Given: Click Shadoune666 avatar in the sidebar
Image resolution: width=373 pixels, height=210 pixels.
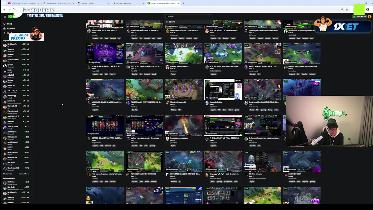Looking at the screenshot, I should tap(5, 169).
